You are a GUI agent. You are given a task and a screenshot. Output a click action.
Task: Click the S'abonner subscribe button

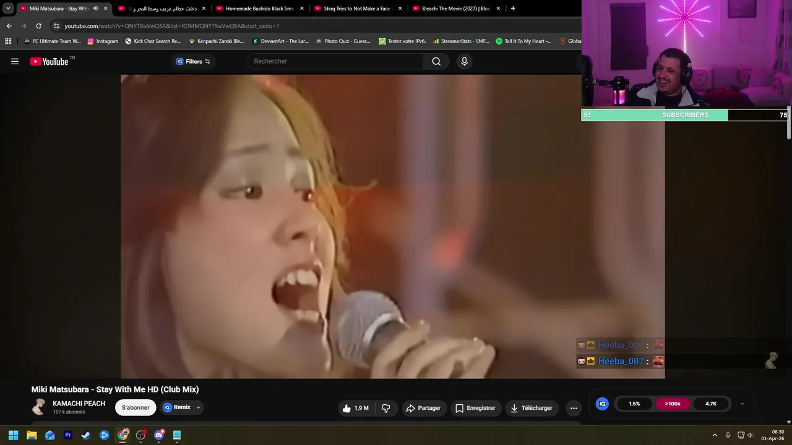click(x=136, y=408)
